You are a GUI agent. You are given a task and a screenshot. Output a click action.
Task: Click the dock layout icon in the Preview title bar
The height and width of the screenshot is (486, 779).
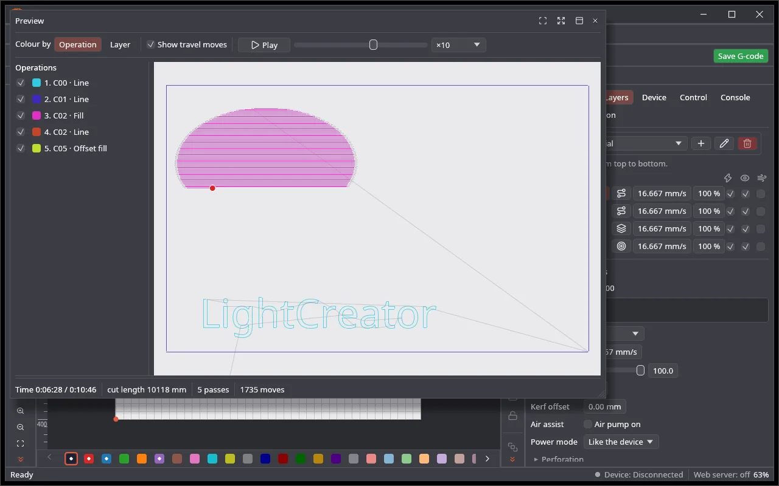[579, 21]
